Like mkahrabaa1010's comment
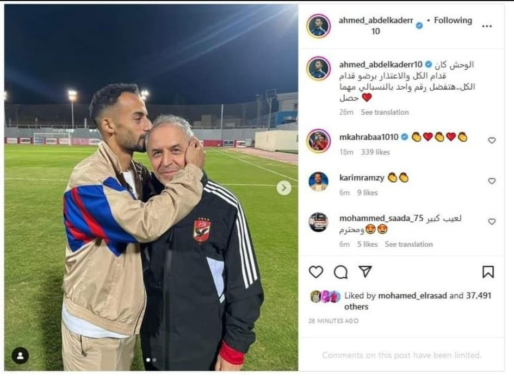The width and height of the screenshot is (514, 380). click(492, 140)
